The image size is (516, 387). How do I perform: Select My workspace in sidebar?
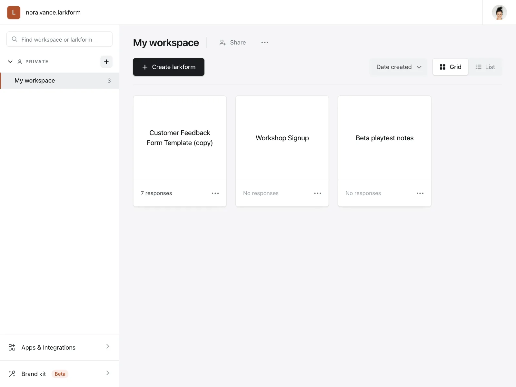coord(60,81)
